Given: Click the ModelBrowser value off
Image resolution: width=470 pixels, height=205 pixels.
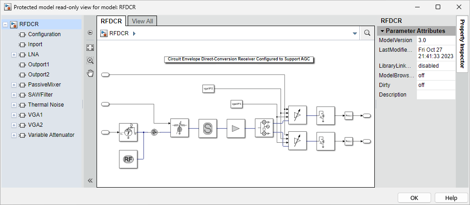Looking at the screenshot, I should tap(436, 75).
